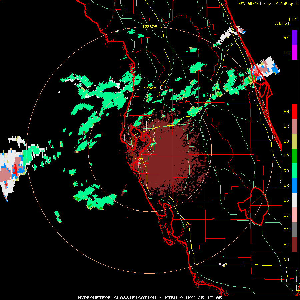
Task: Click the ND black legend swatch
Action: pyautogui.click(x=294, y=259)
